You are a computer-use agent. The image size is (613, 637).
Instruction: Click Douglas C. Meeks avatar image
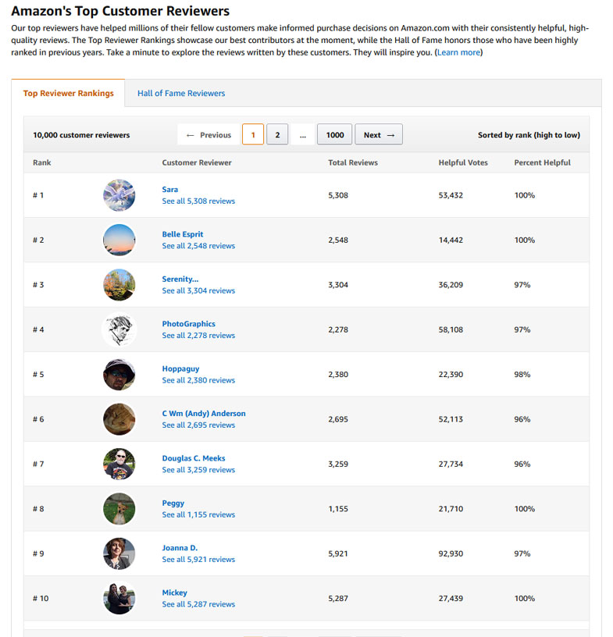pos(119,464)
